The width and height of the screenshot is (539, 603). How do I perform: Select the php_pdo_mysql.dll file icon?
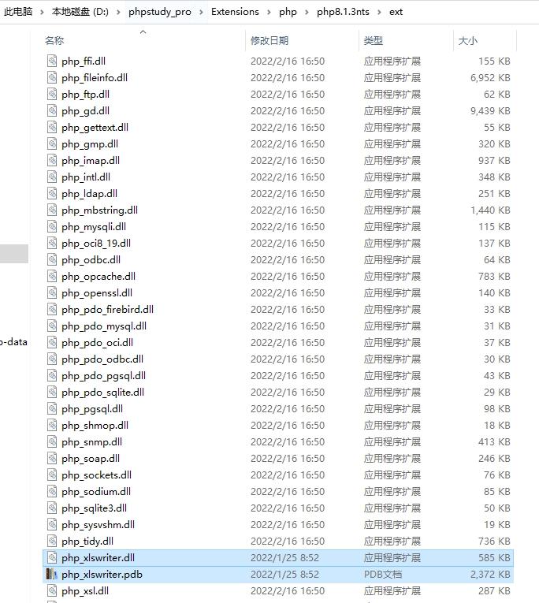click(52, 326)
